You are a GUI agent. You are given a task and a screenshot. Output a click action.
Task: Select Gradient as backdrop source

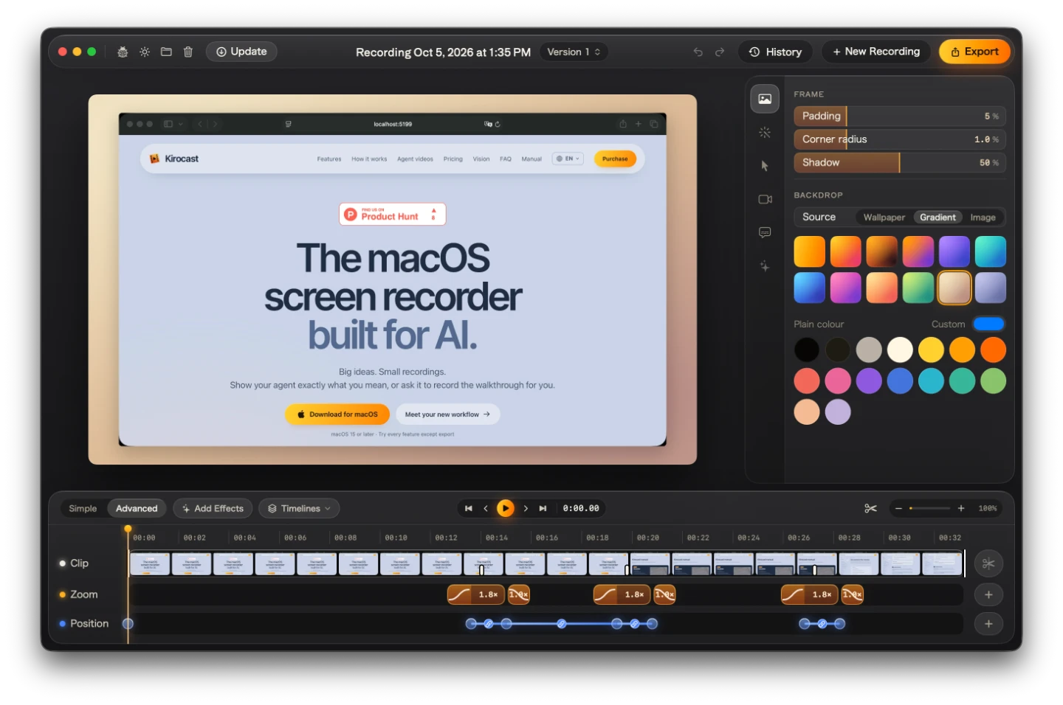(x=938, y=217)
